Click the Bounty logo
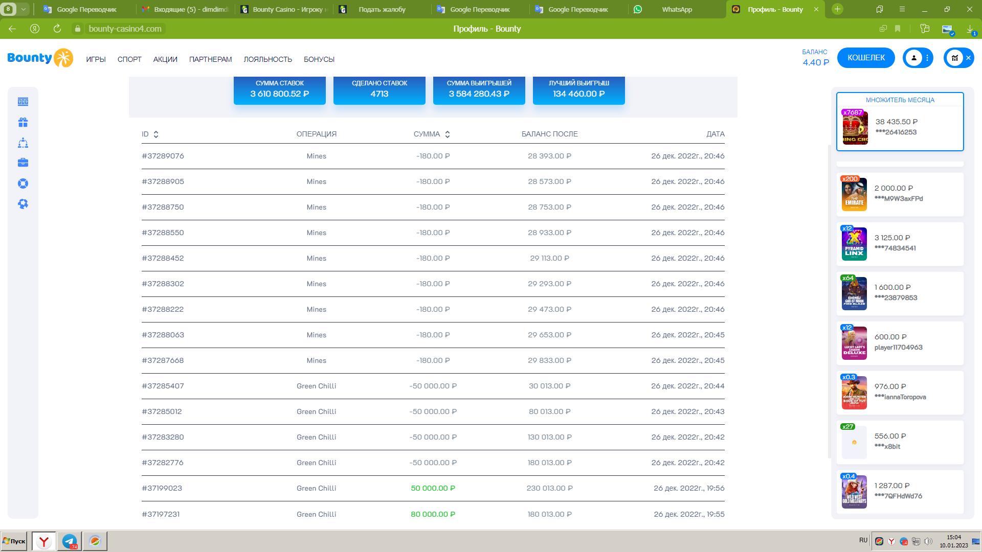 [40, 58]
